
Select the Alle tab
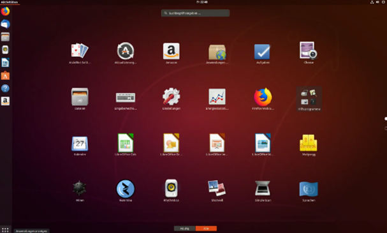pos(206,229)
